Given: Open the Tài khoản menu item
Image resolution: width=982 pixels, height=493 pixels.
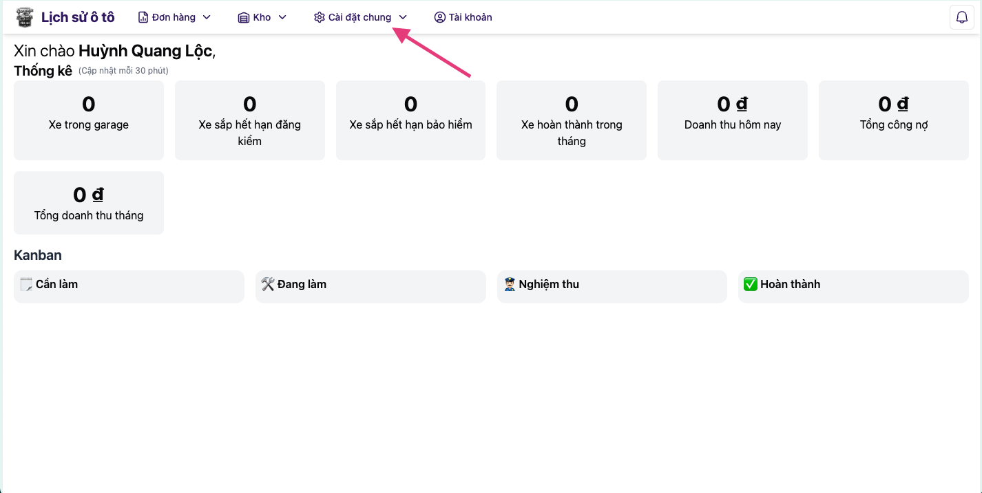Looking at the screenshot, I should point(470,17).
